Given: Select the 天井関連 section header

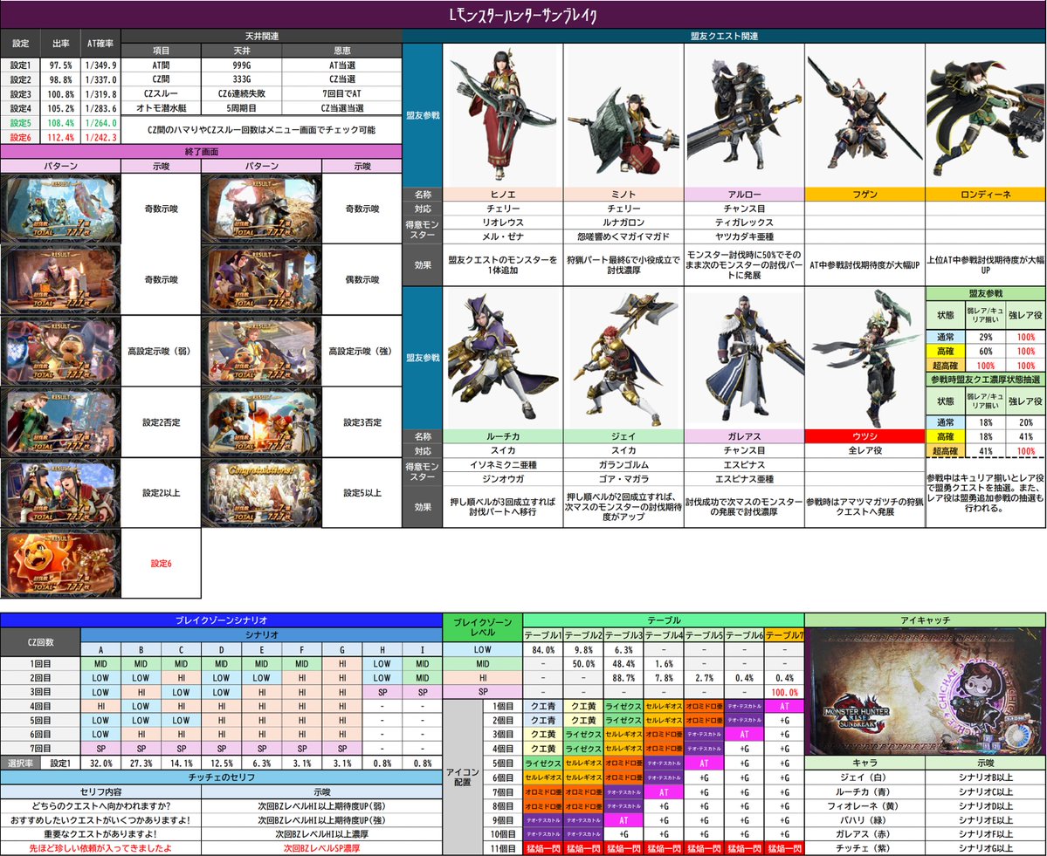Looking at the screenshot, I should (262, 36).
